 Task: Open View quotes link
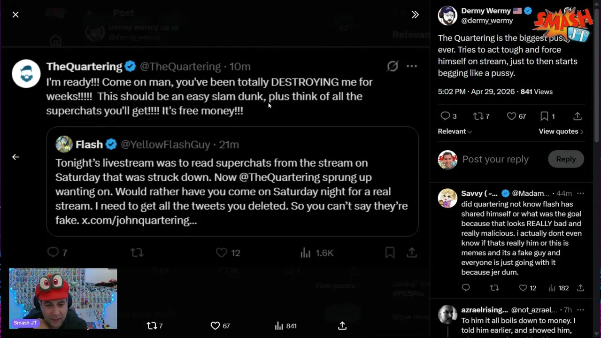click(561, 131)
